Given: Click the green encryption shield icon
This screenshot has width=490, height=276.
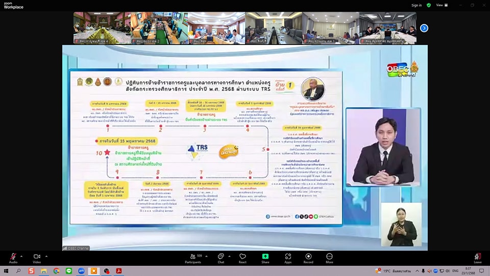Looking at the screenshot, I should [x=429, y=5].
